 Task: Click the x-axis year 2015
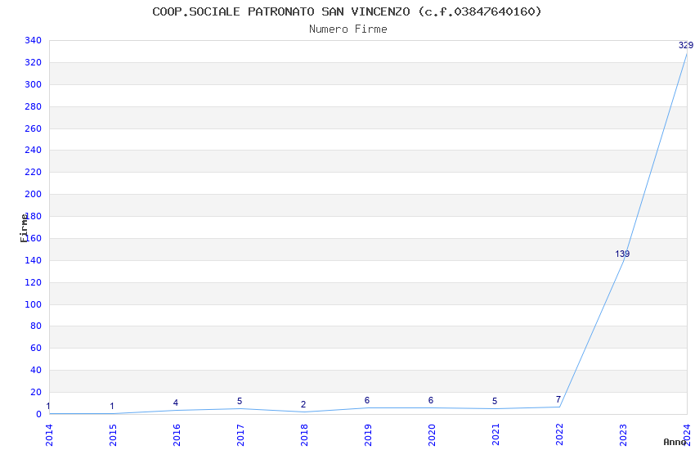pyautogui.click(x=113, y=434)
